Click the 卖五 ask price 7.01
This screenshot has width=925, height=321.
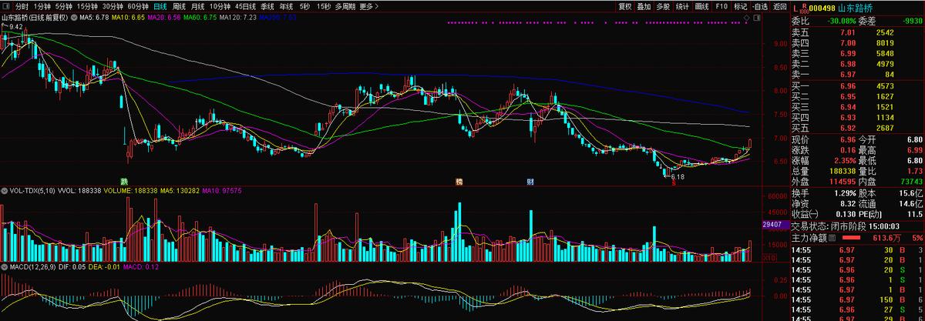point(848,33)
